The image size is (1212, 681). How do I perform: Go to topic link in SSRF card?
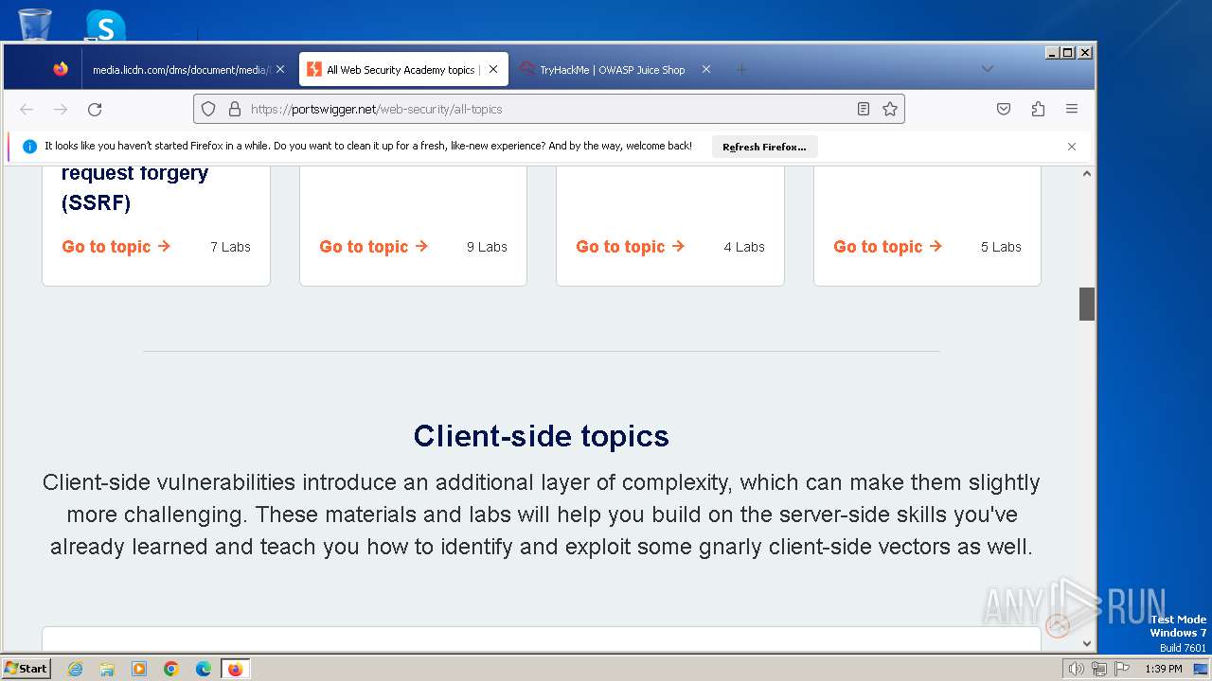coord(116,247)
